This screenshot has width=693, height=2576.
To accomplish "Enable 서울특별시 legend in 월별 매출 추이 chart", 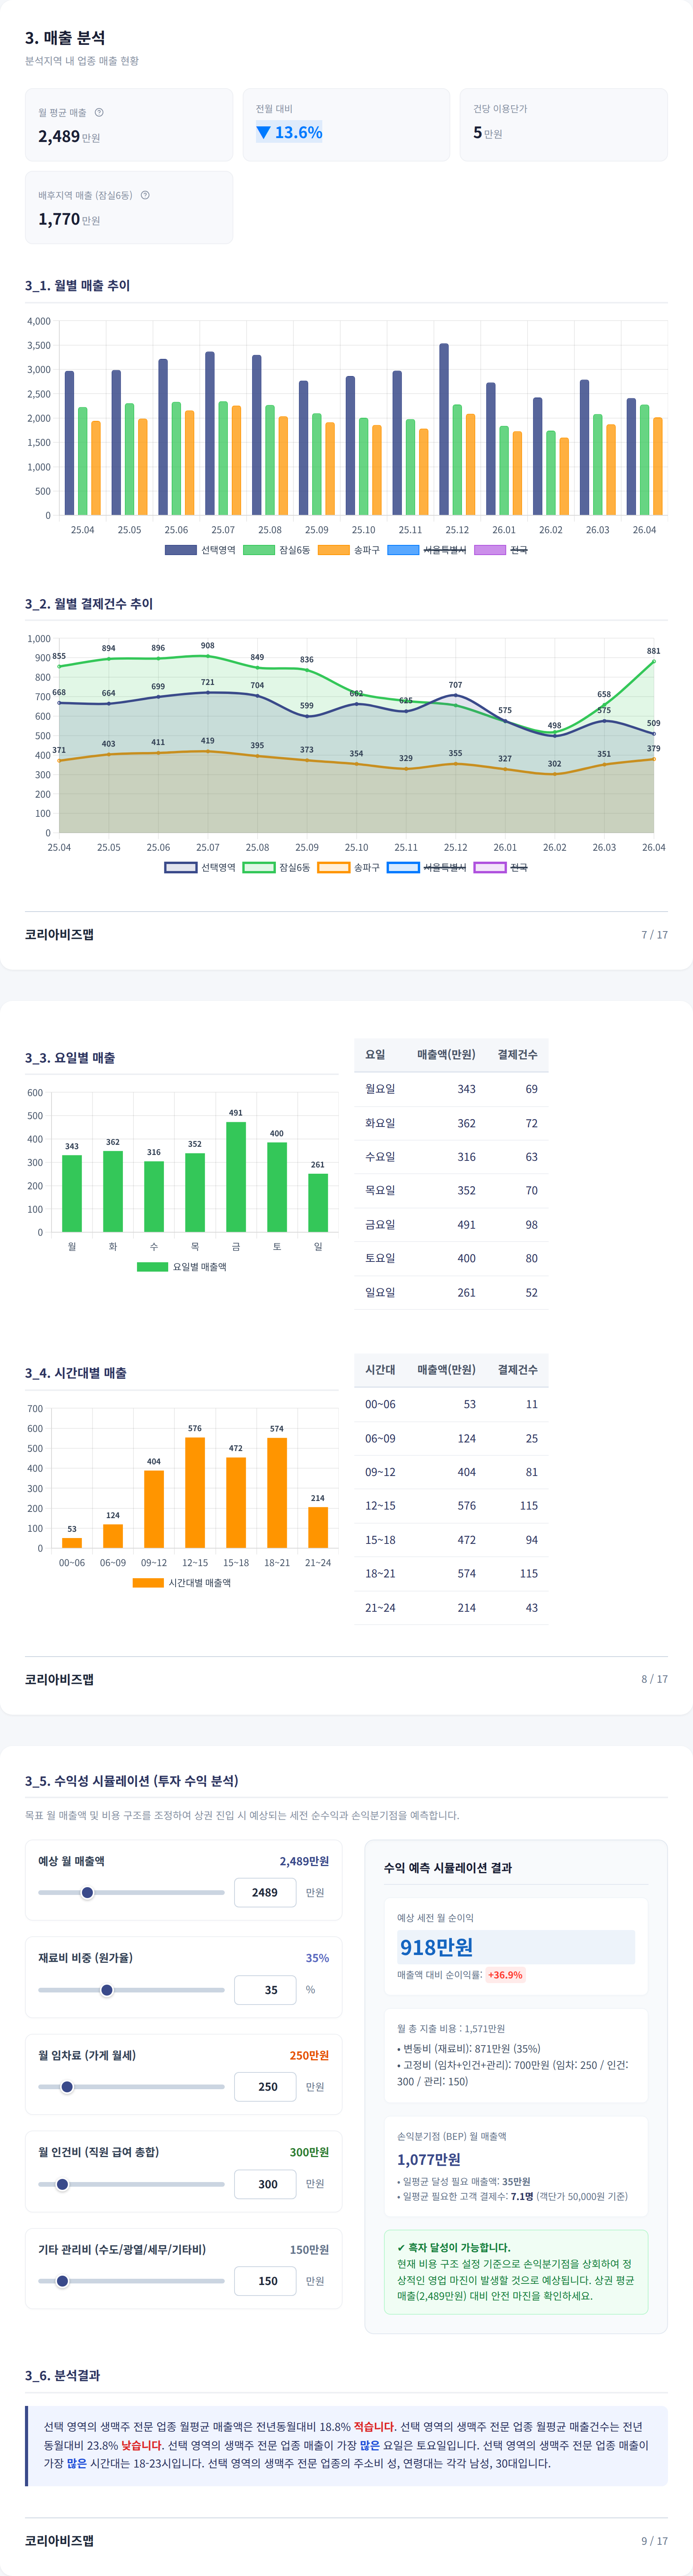I will [426, 550].
